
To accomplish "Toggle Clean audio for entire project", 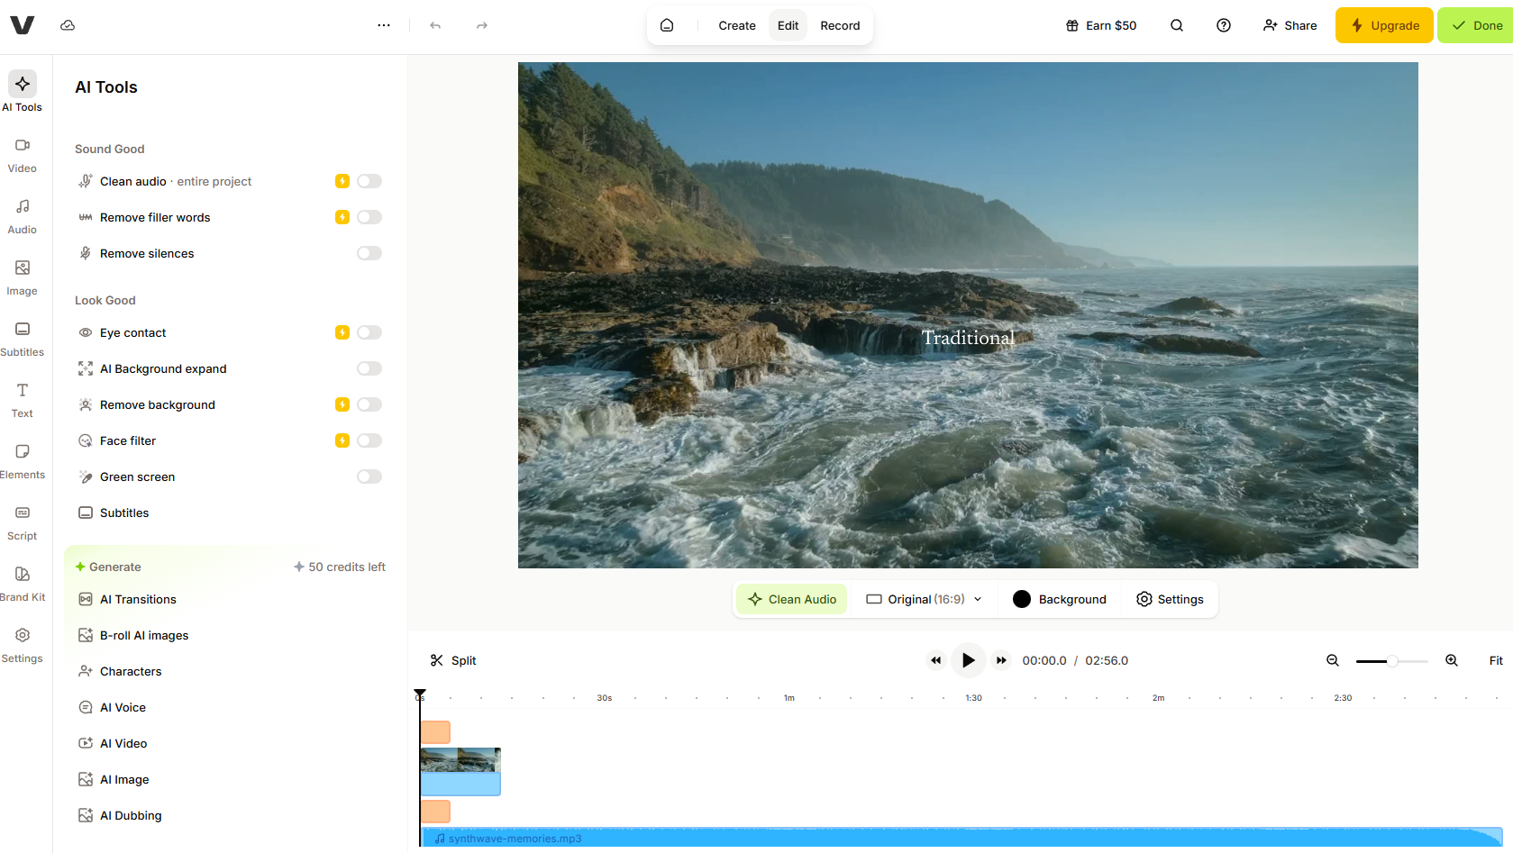I will [x=369, y=181].
